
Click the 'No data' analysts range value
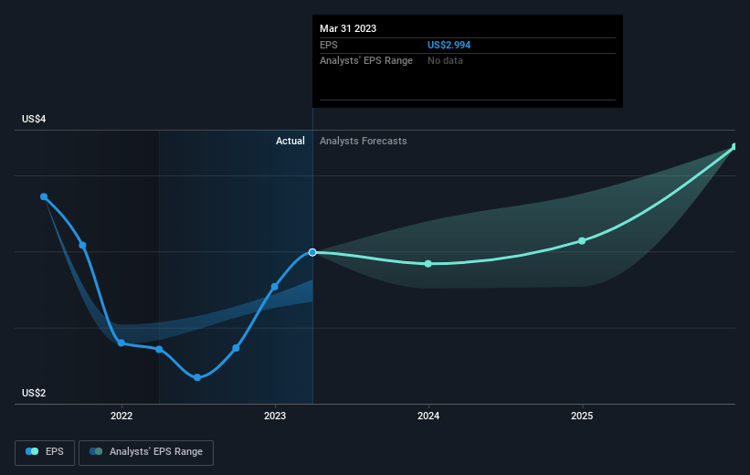click(x=445, y=61)
